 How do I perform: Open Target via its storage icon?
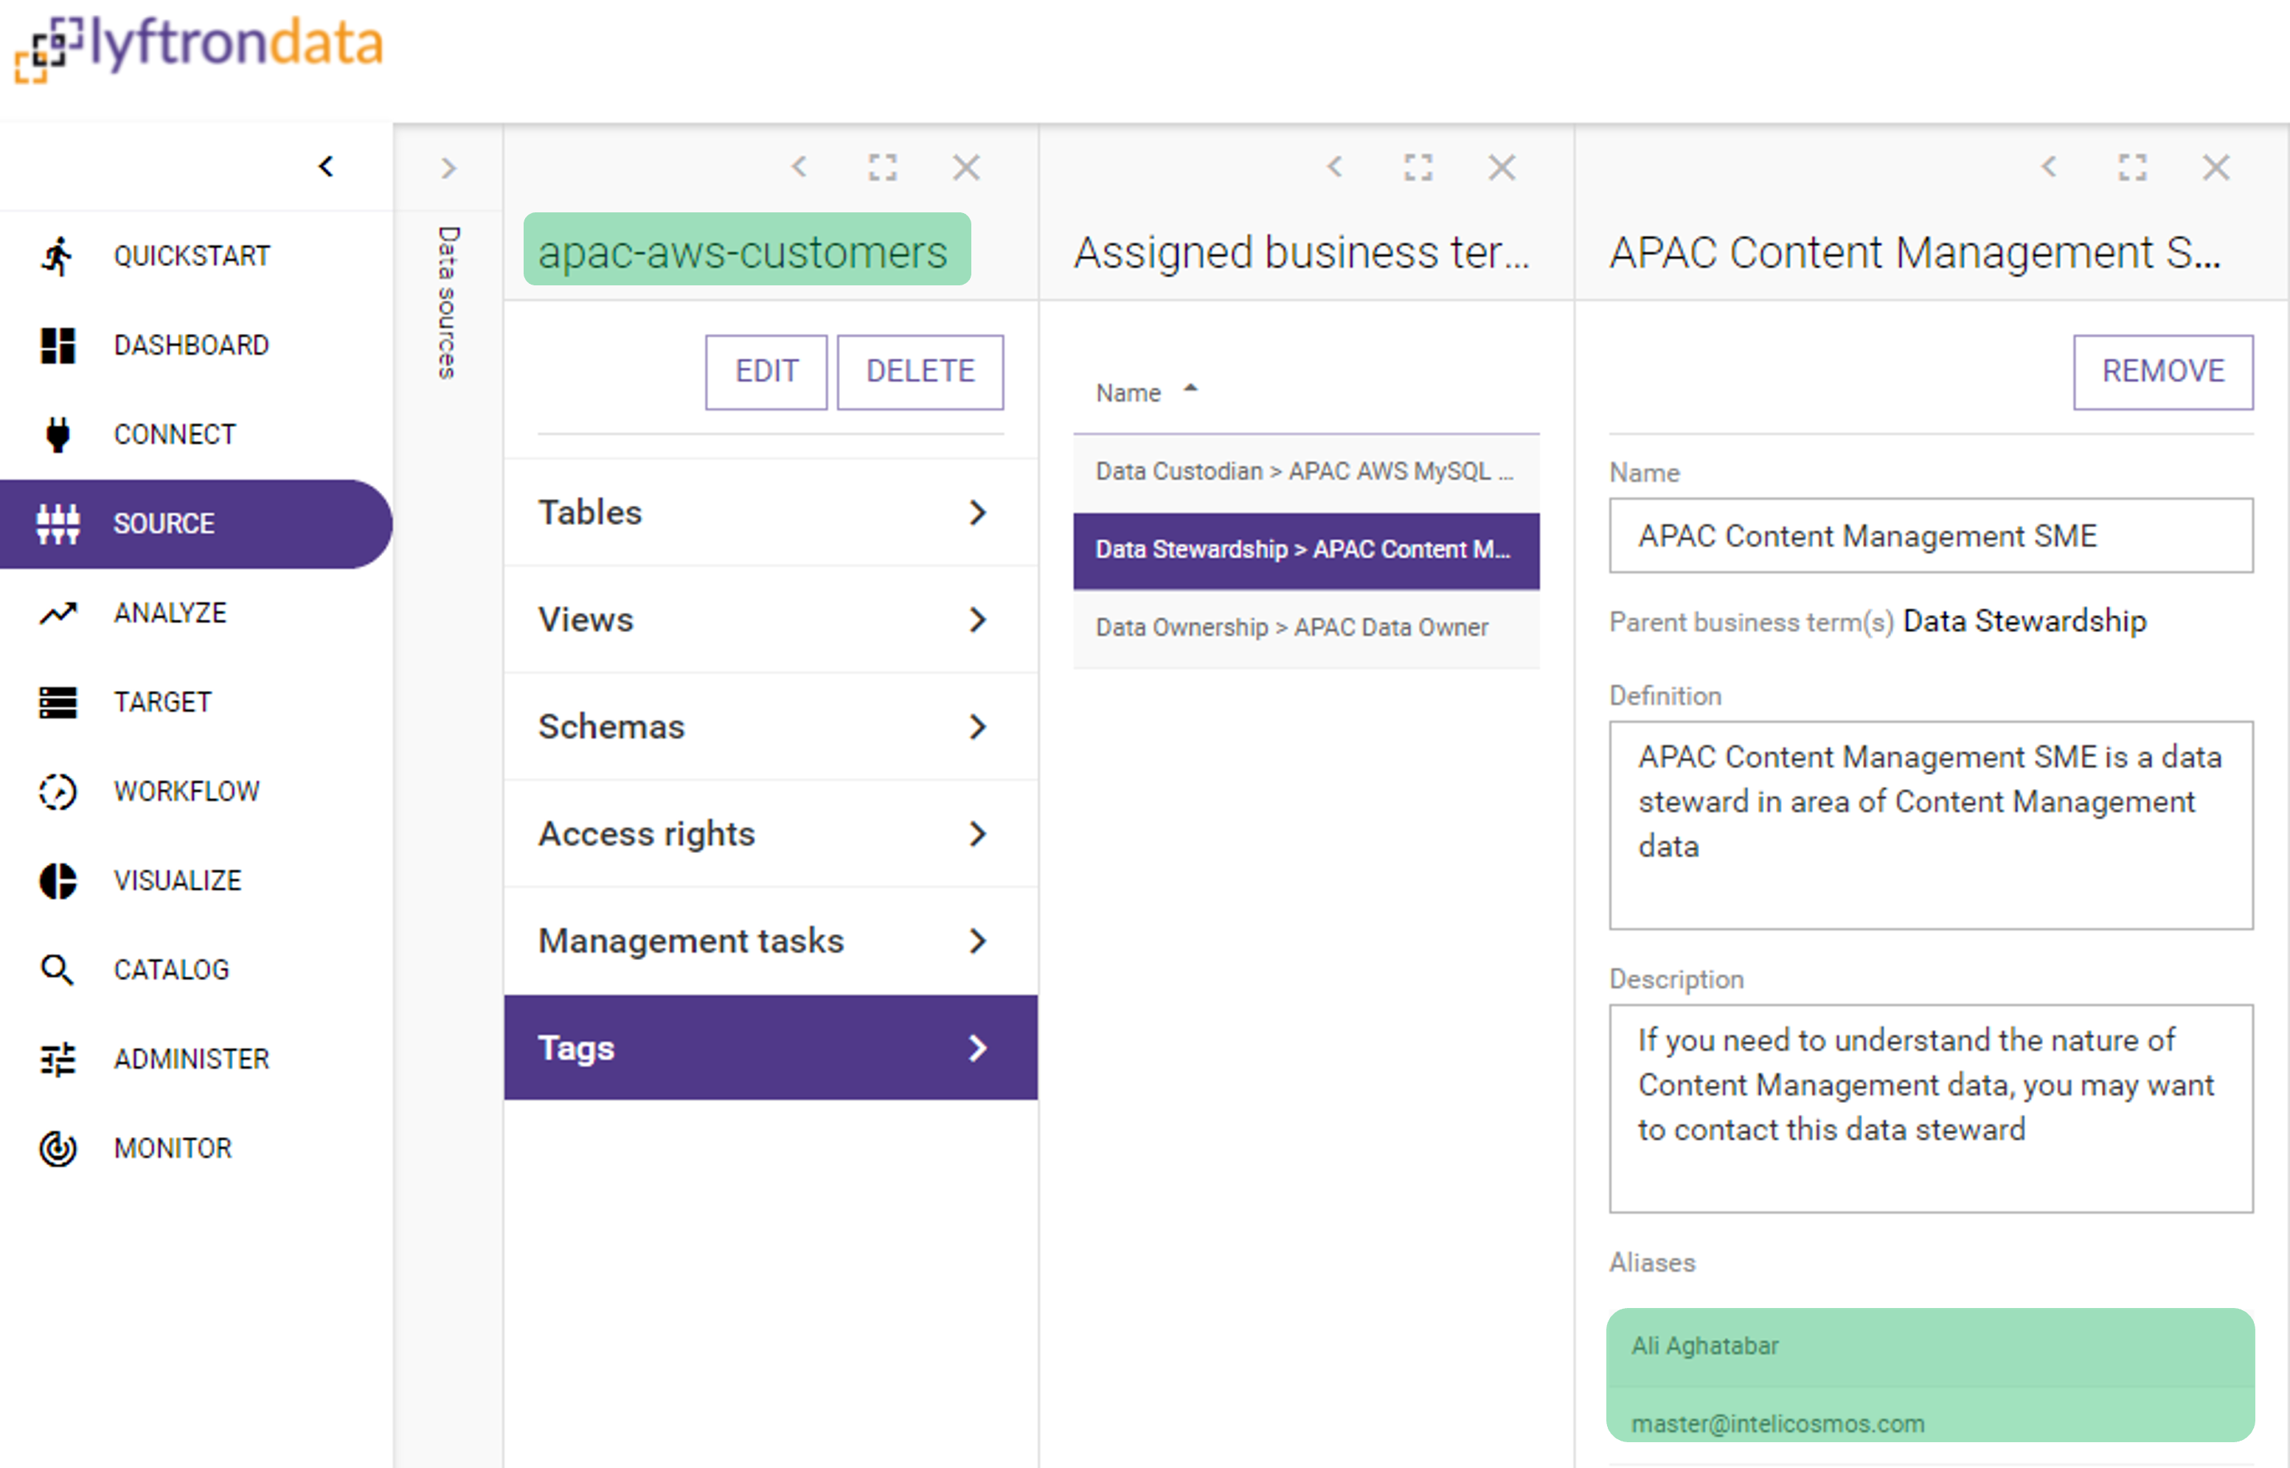[x=58, y=703]
